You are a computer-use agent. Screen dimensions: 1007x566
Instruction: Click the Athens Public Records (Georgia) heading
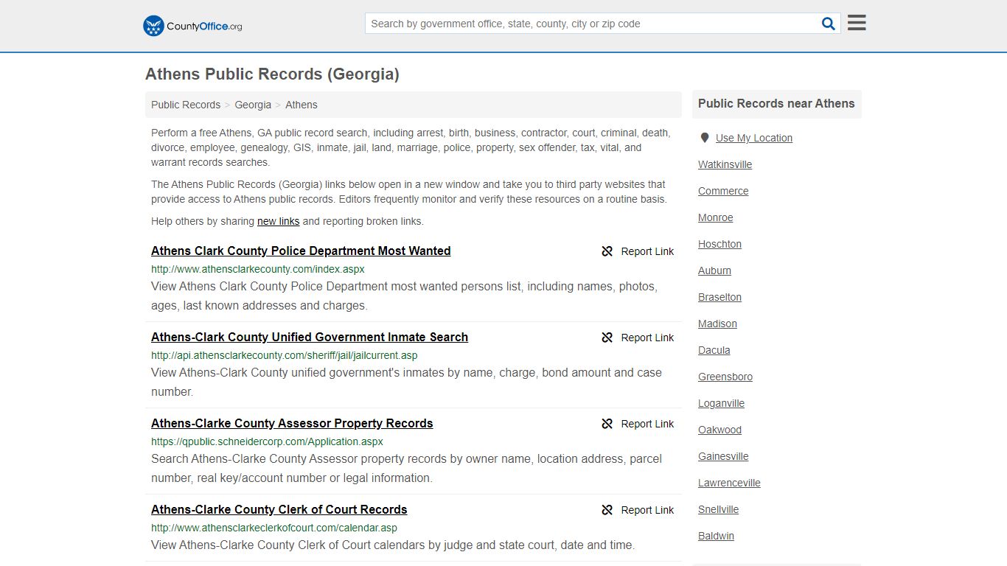[272, 74]
